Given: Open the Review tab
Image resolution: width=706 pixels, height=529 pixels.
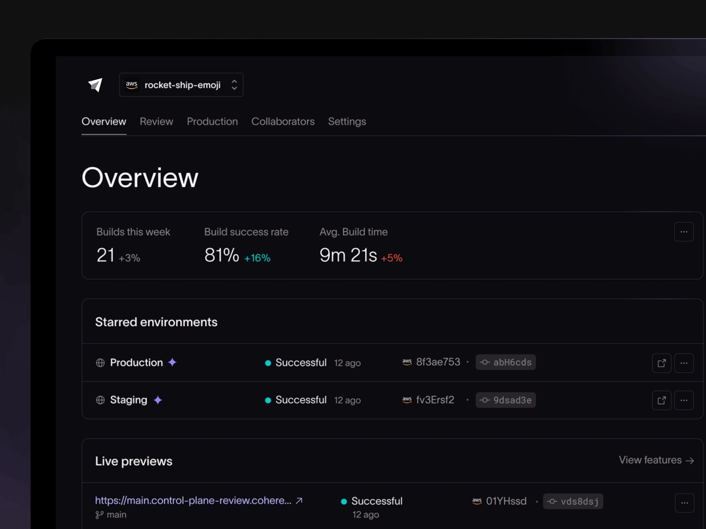Looking at the screenshot, I should pyautogui.click(x=156, y=121).
